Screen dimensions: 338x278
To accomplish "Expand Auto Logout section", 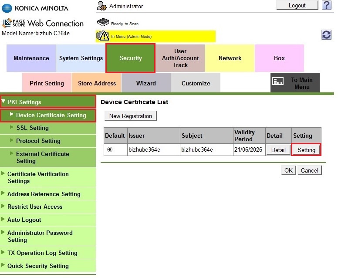I will click(x=48, y=220).
